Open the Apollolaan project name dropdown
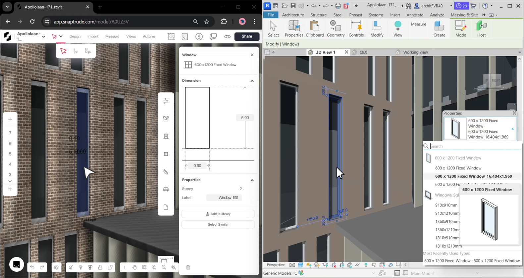The width and height of the screenshot is (524, 278). pos(43,36)
